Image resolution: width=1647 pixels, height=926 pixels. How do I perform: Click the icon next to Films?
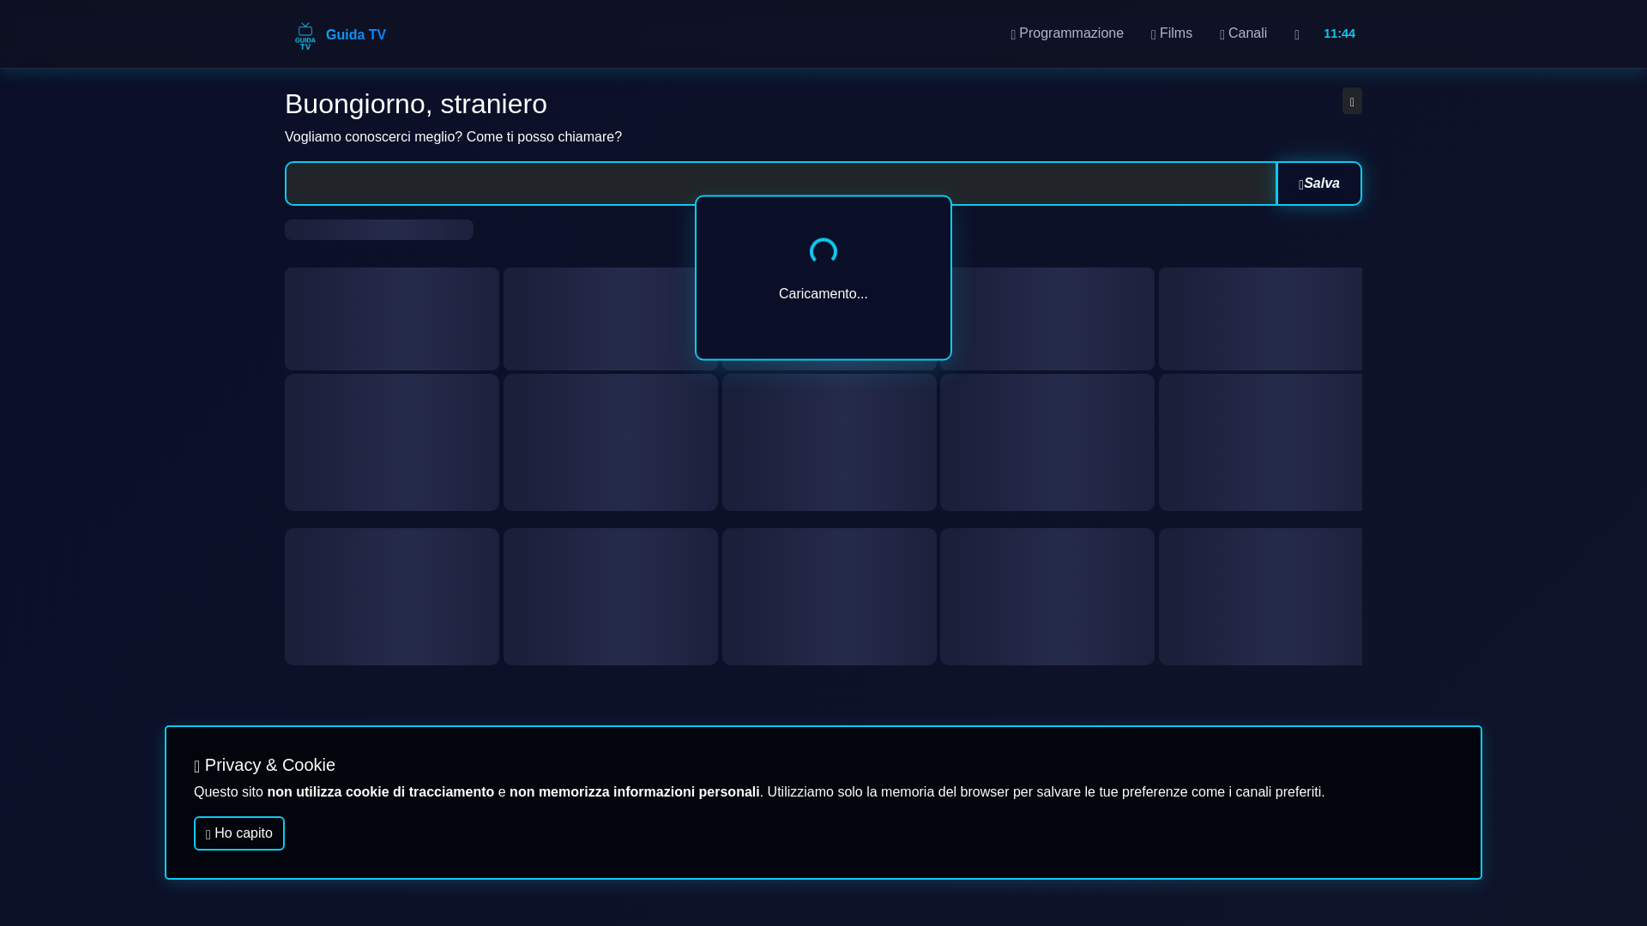pyautogui.click(x=1154, y=35)
